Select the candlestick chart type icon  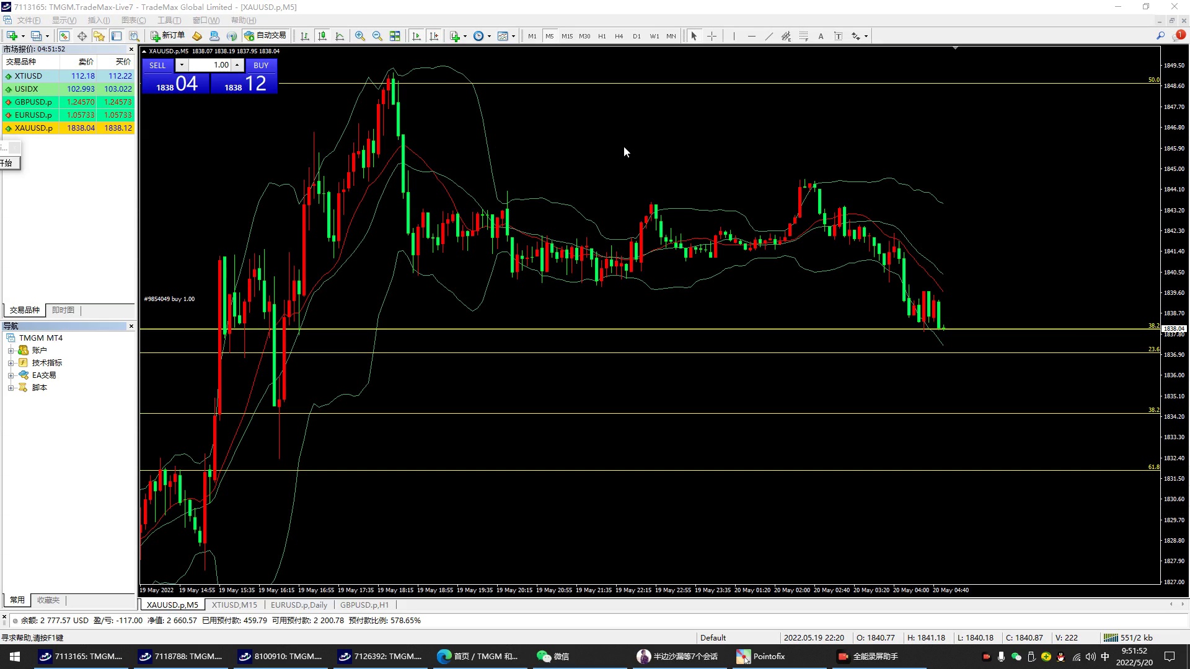[322, 36]
